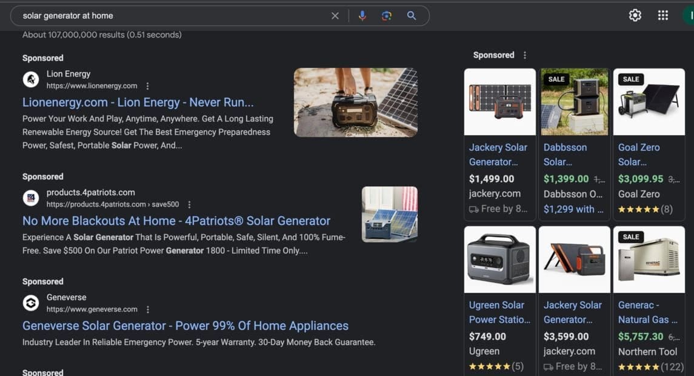
Task: Open Geneverse Solar Generator ad link
Action: pyautogui.click(x=185, y=326)
